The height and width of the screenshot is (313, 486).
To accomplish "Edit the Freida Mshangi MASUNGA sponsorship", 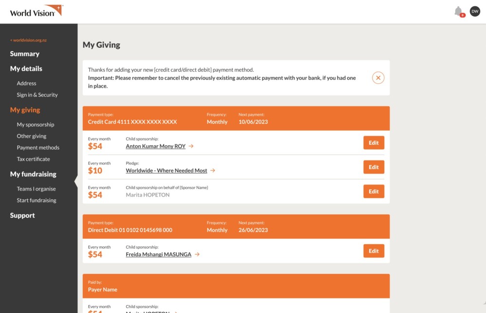I will tap(374, 251).
